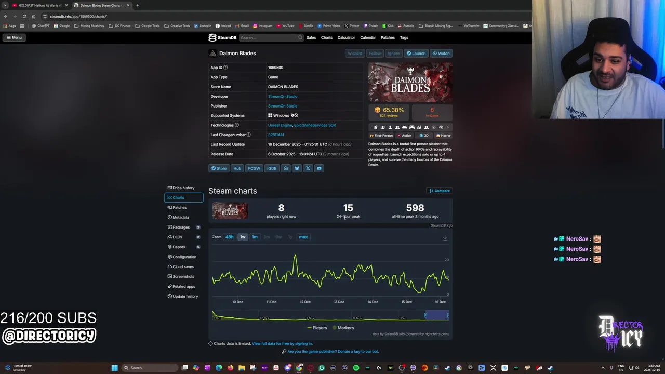Toggle Watch for this app

pyautogui.click(x=441, y=53)
